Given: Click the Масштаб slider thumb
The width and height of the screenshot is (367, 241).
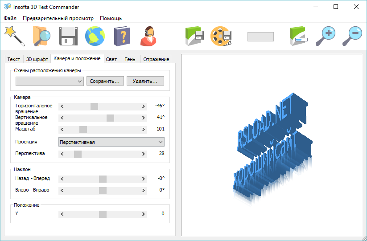Looking at the screenshot, I should point(83,130).
